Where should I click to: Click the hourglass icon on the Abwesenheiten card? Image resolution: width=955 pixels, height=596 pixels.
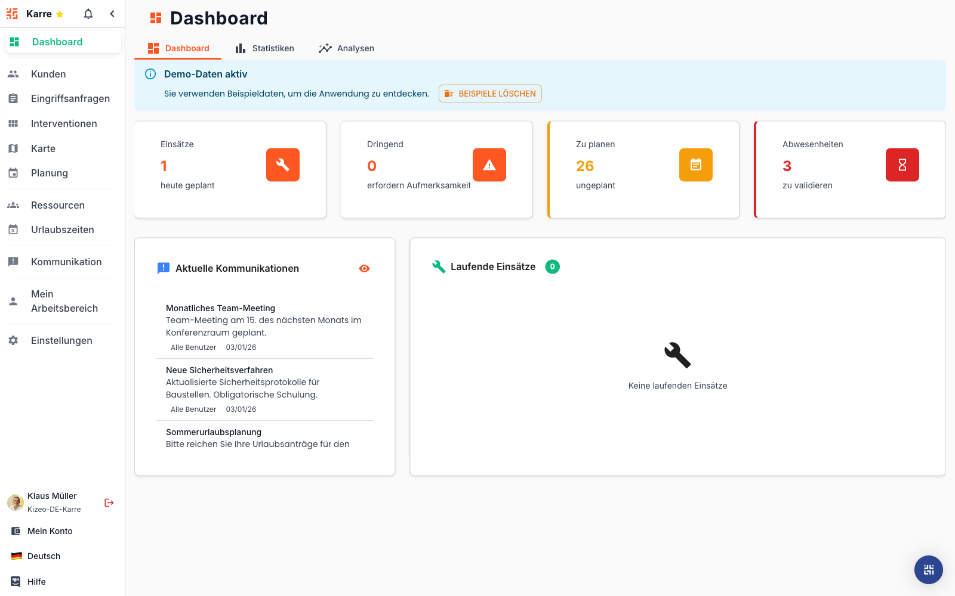902,165
